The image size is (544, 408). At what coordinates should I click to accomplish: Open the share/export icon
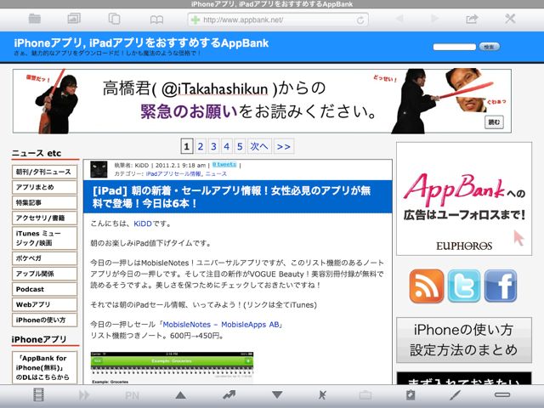472,19
